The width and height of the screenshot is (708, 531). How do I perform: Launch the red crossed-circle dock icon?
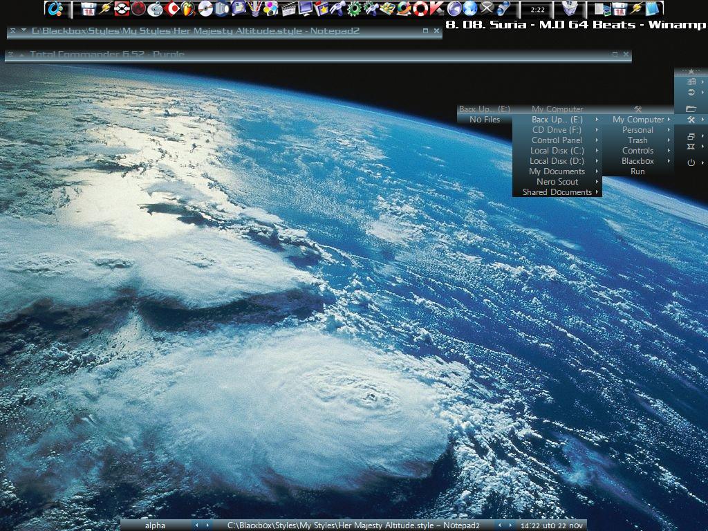click(122, 8)
